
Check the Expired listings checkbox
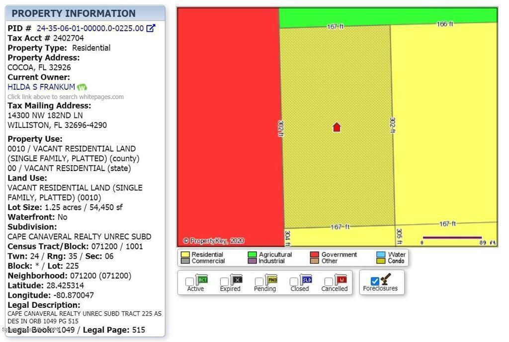click(x=224, y=282)
